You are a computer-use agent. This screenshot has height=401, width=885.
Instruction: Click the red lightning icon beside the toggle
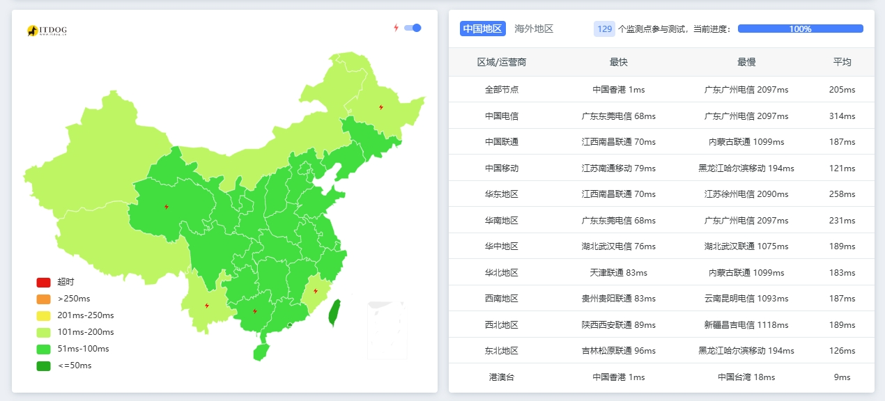pos(396,28)
